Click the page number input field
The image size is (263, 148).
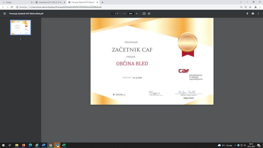pos(113,14)
